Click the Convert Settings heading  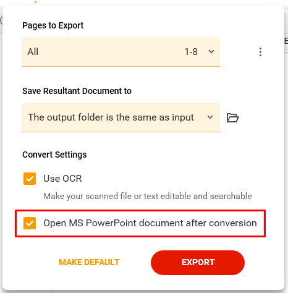(54, 155)
